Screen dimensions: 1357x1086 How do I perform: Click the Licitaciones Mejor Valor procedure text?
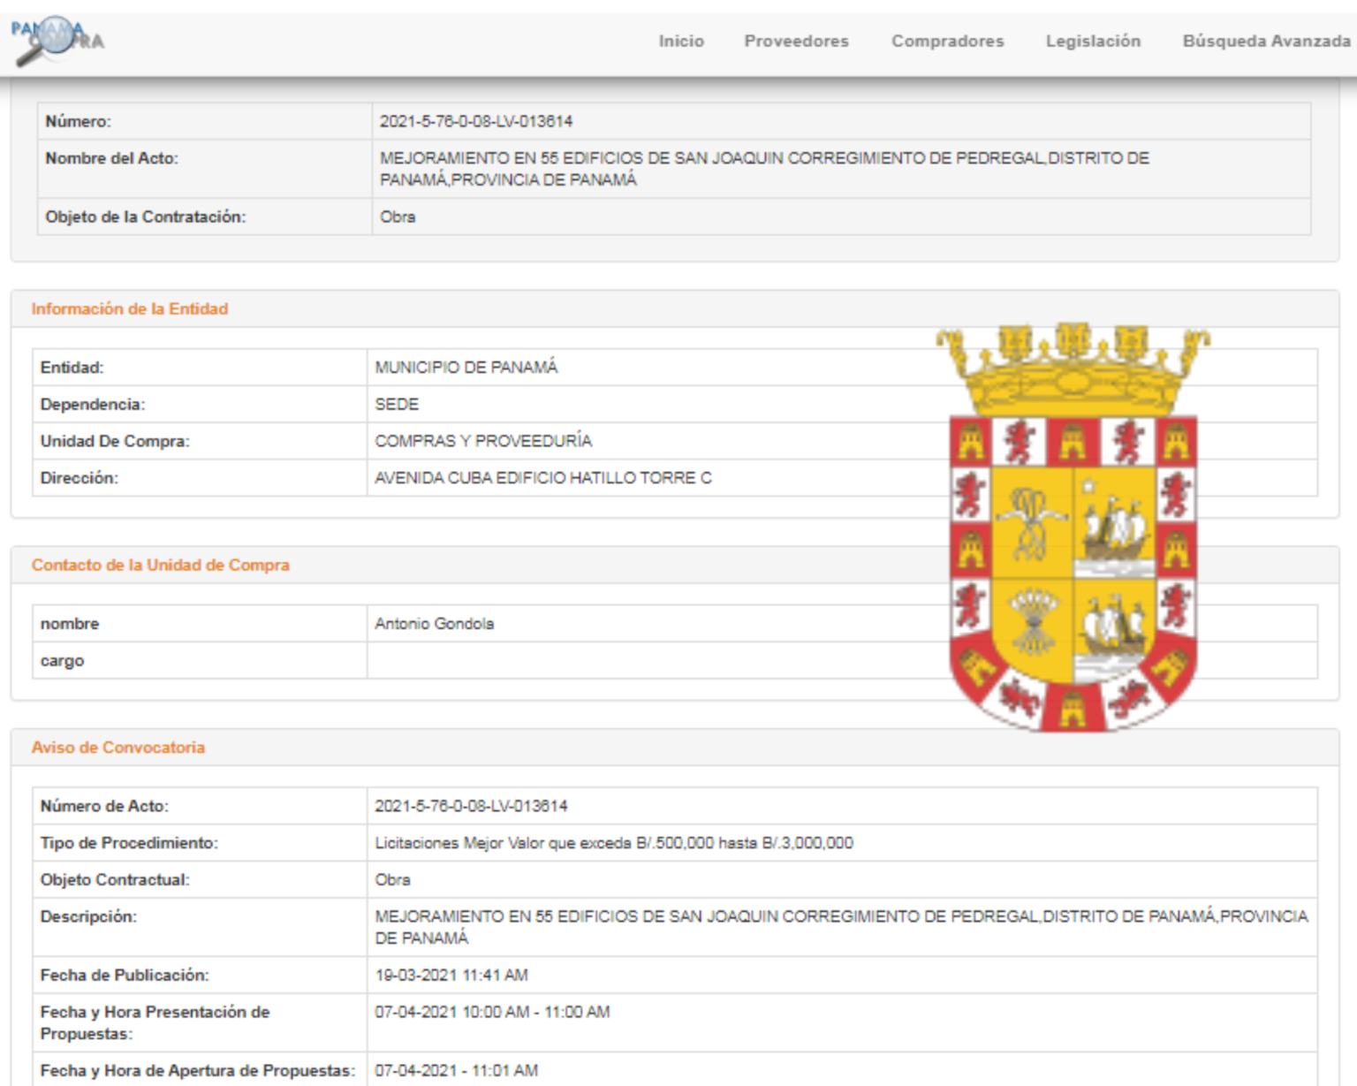614,843
